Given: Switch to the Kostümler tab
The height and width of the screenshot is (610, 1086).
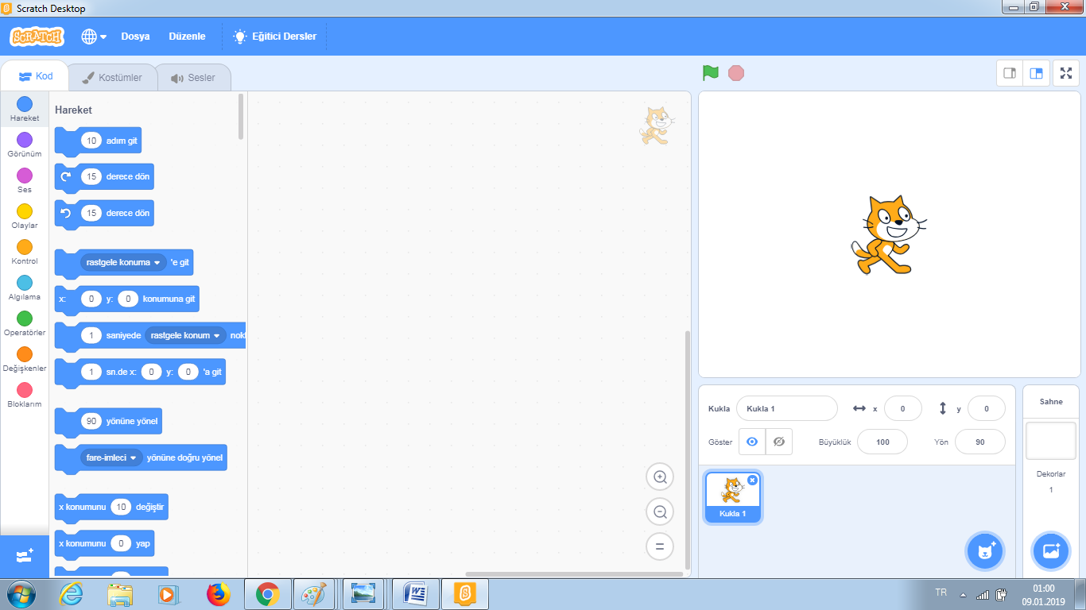Looking at the screenshot, I should tap(112, 78).
